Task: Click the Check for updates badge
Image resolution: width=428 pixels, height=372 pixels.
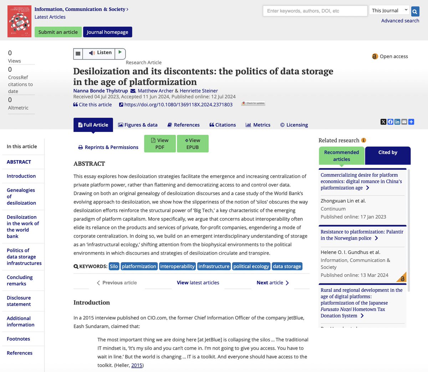Action: pos(253,103)
